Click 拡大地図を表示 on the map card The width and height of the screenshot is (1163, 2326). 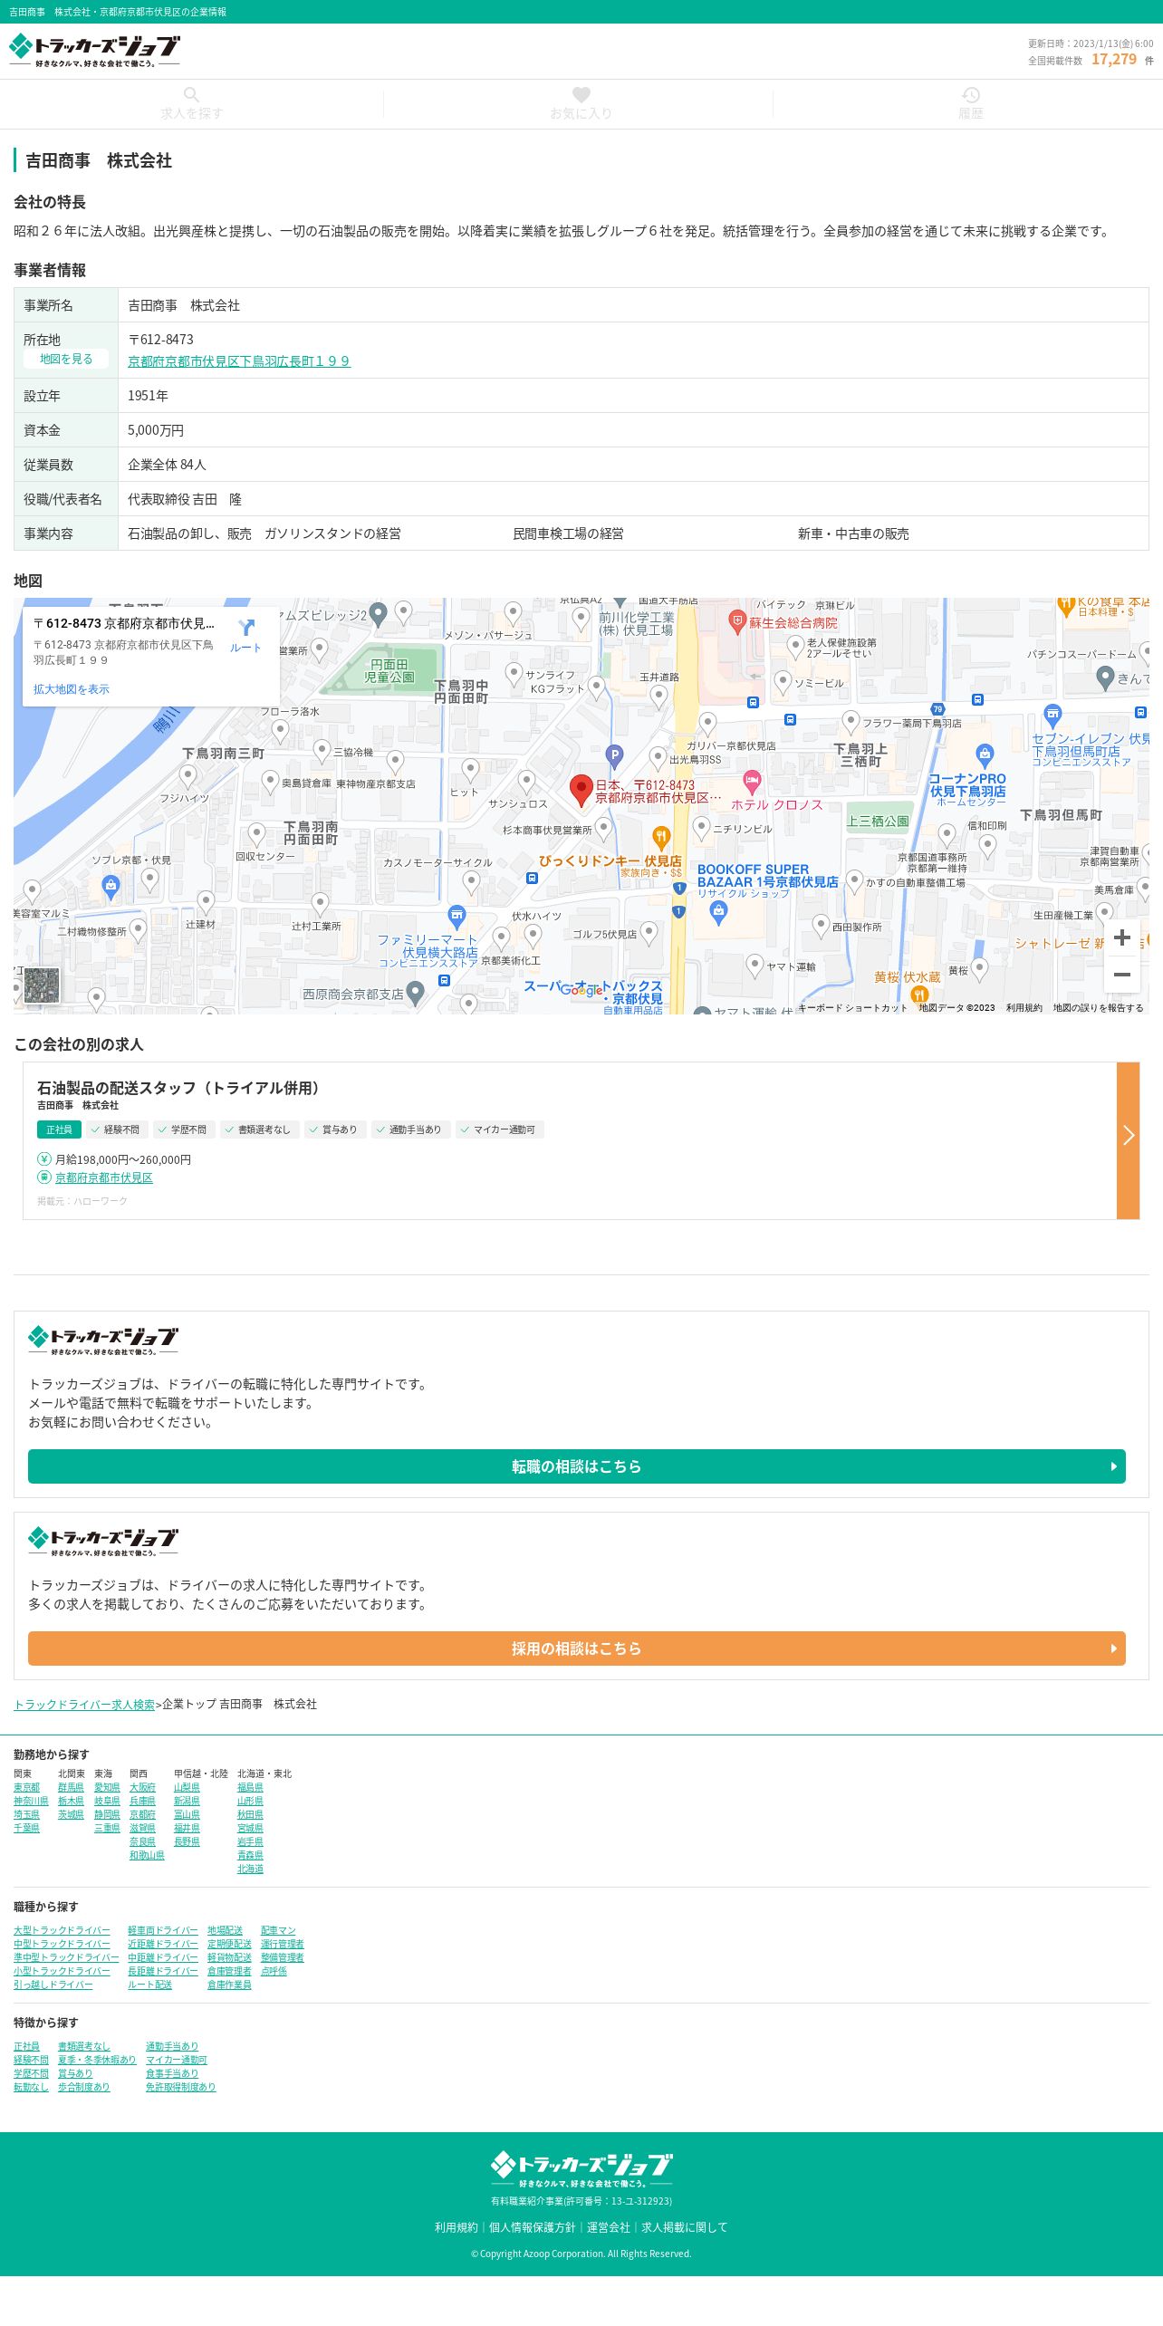coord(72,689)
